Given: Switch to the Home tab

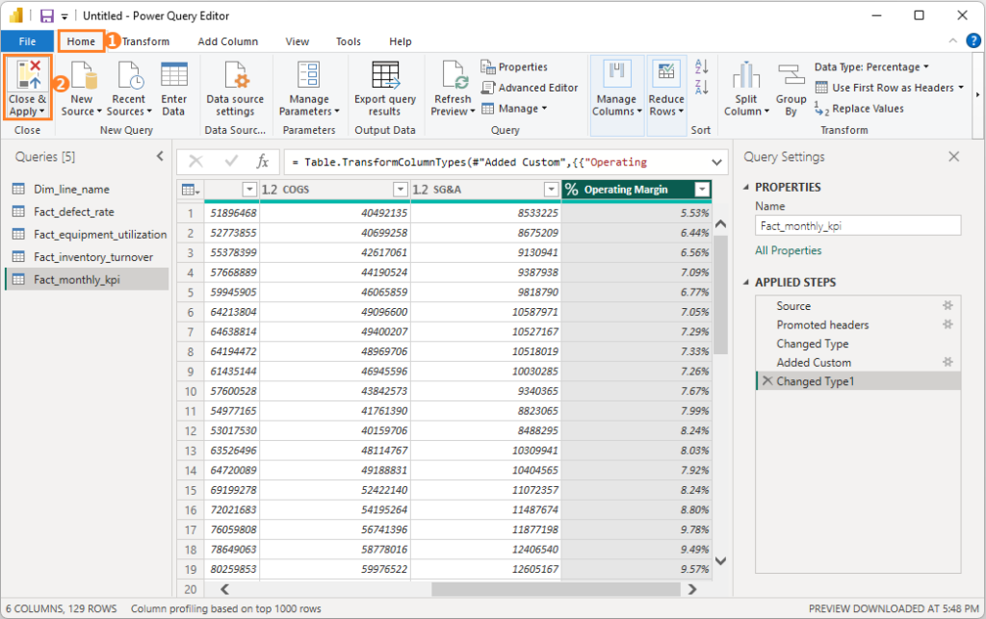Looking at the screenshot, I should click(x=81, y=40).
